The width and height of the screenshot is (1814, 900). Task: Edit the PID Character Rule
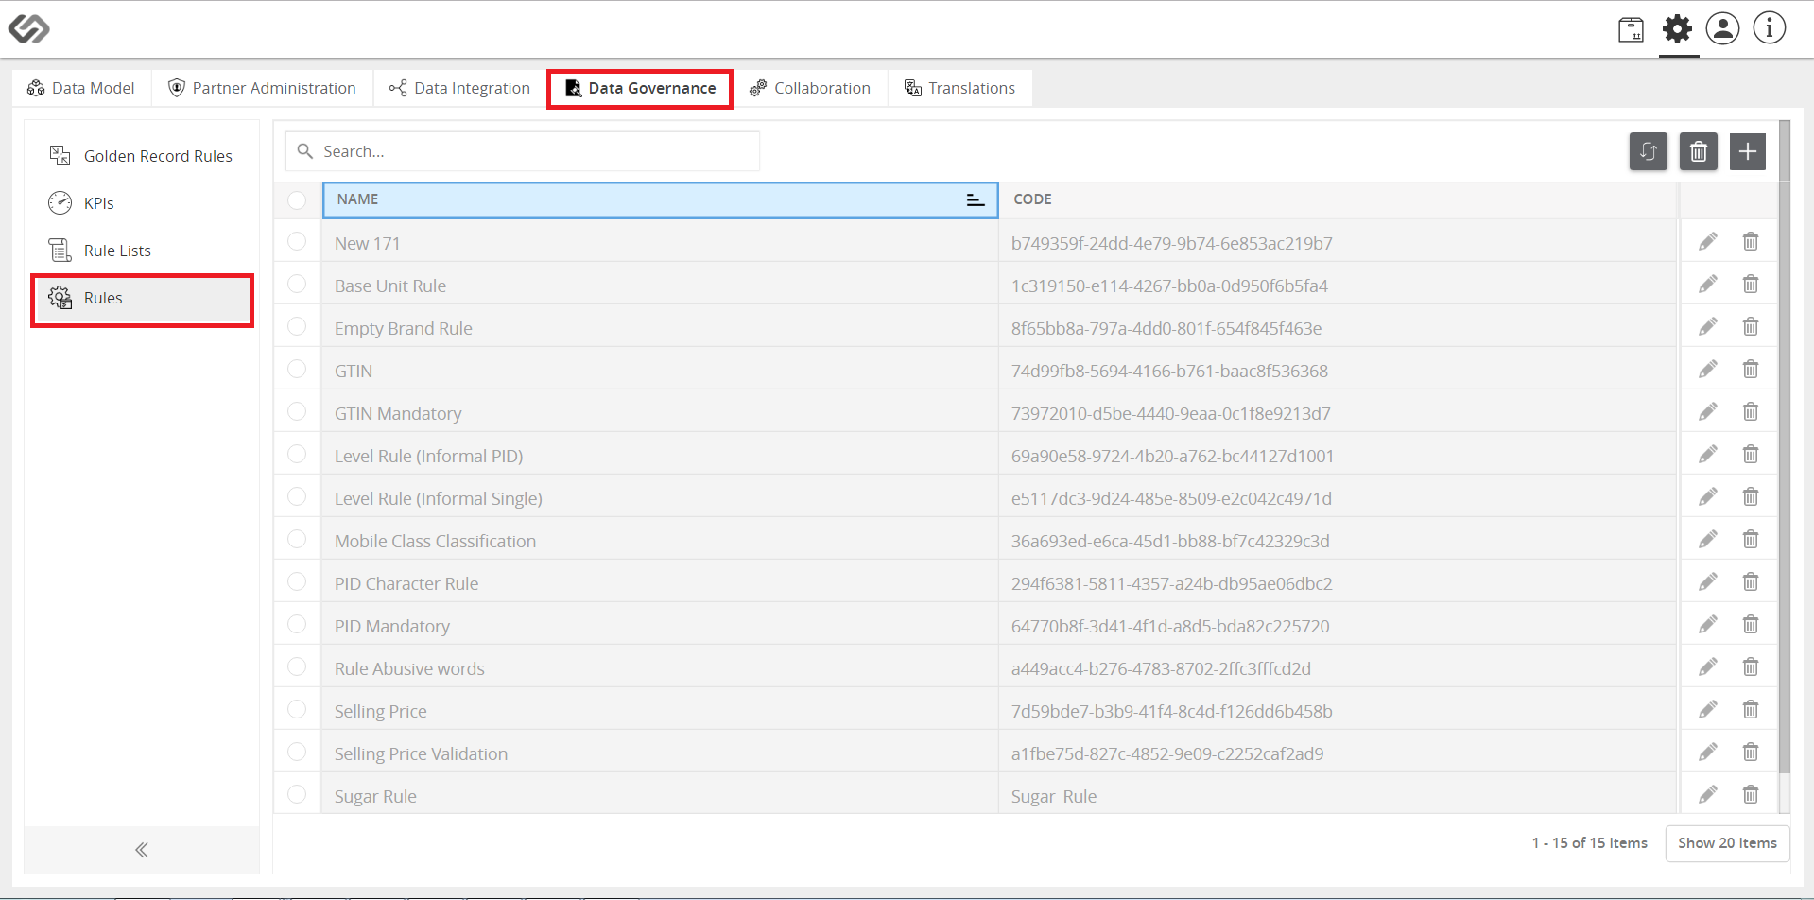[1707, 582]
